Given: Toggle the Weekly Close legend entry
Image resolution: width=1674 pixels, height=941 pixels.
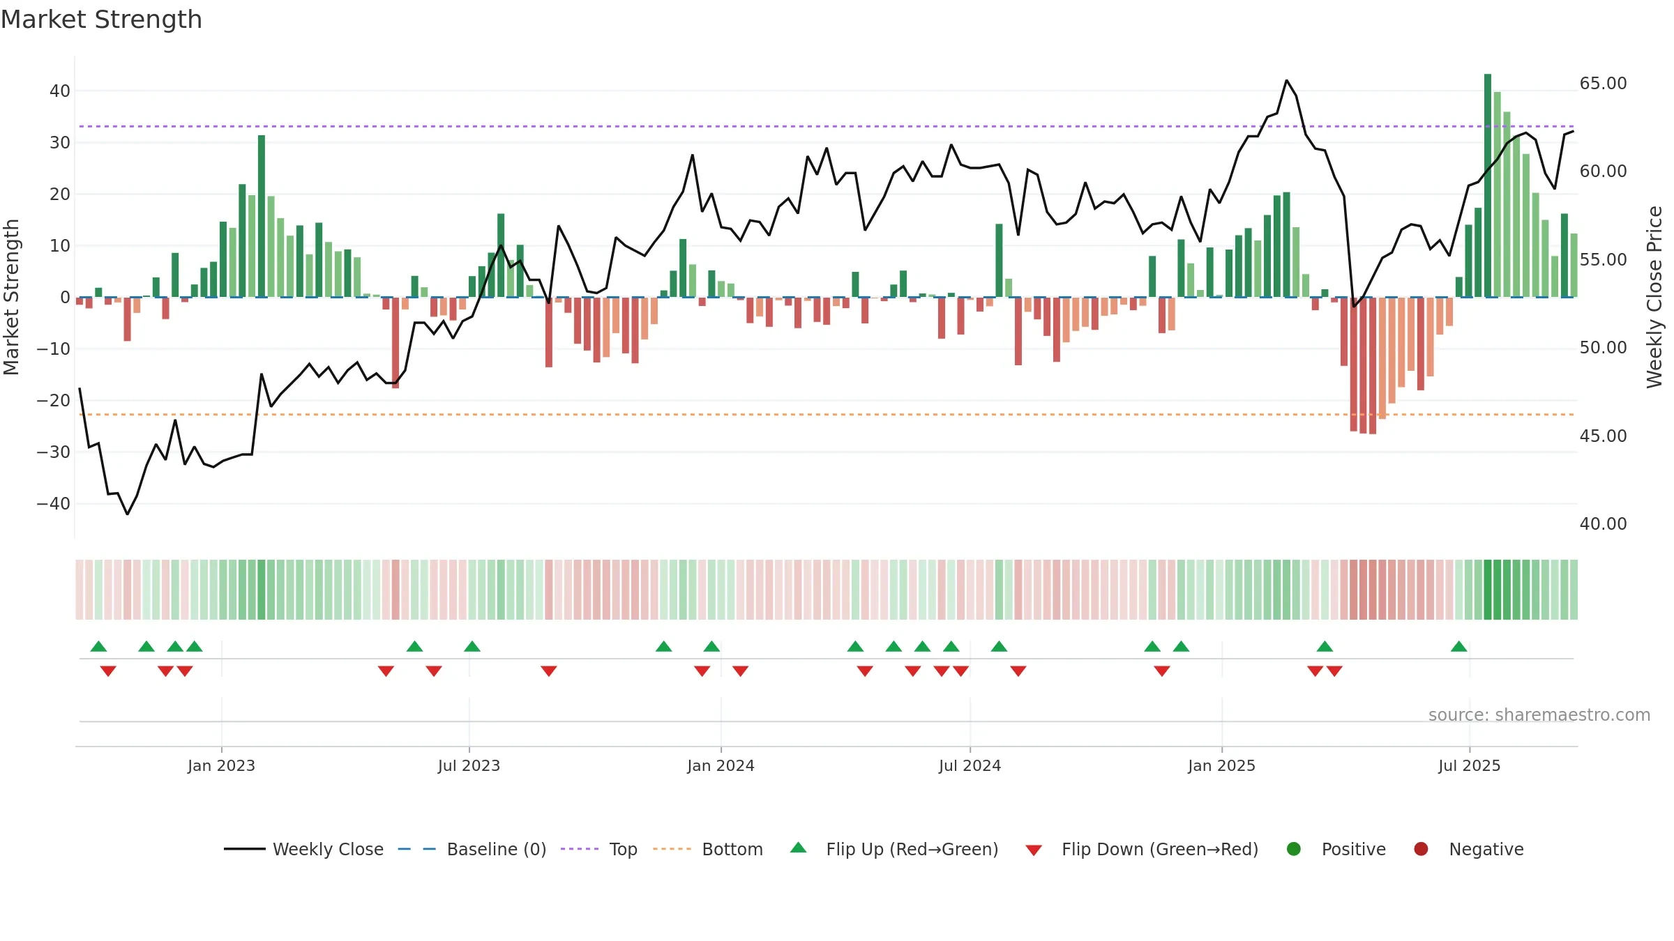Looking at the screenshot, I should [303, 849].
